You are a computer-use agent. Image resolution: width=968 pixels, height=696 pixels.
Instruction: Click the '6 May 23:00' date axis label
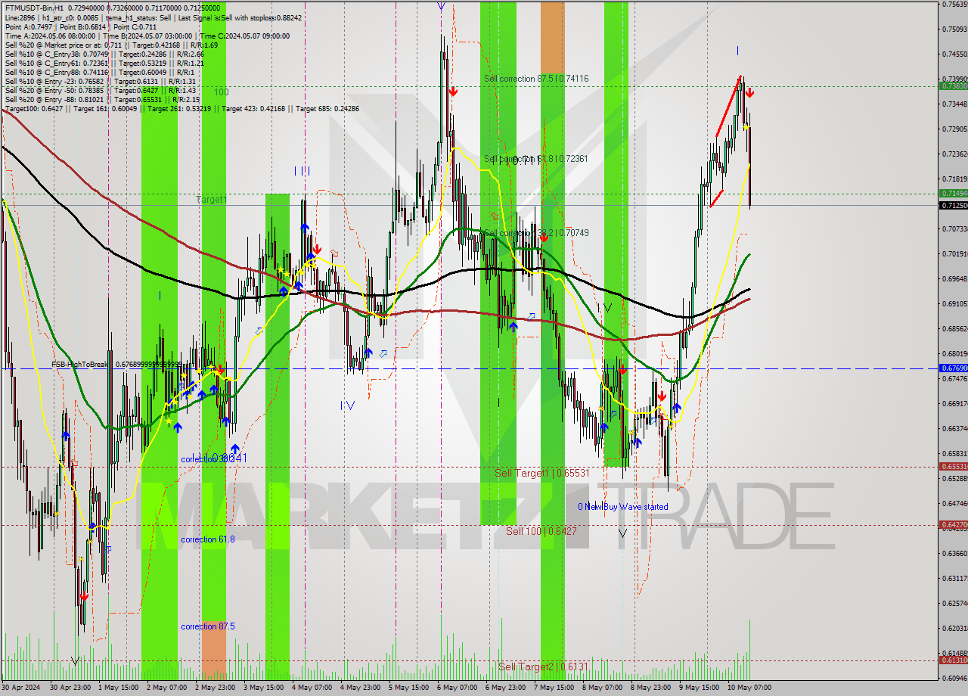pos(506,688)
